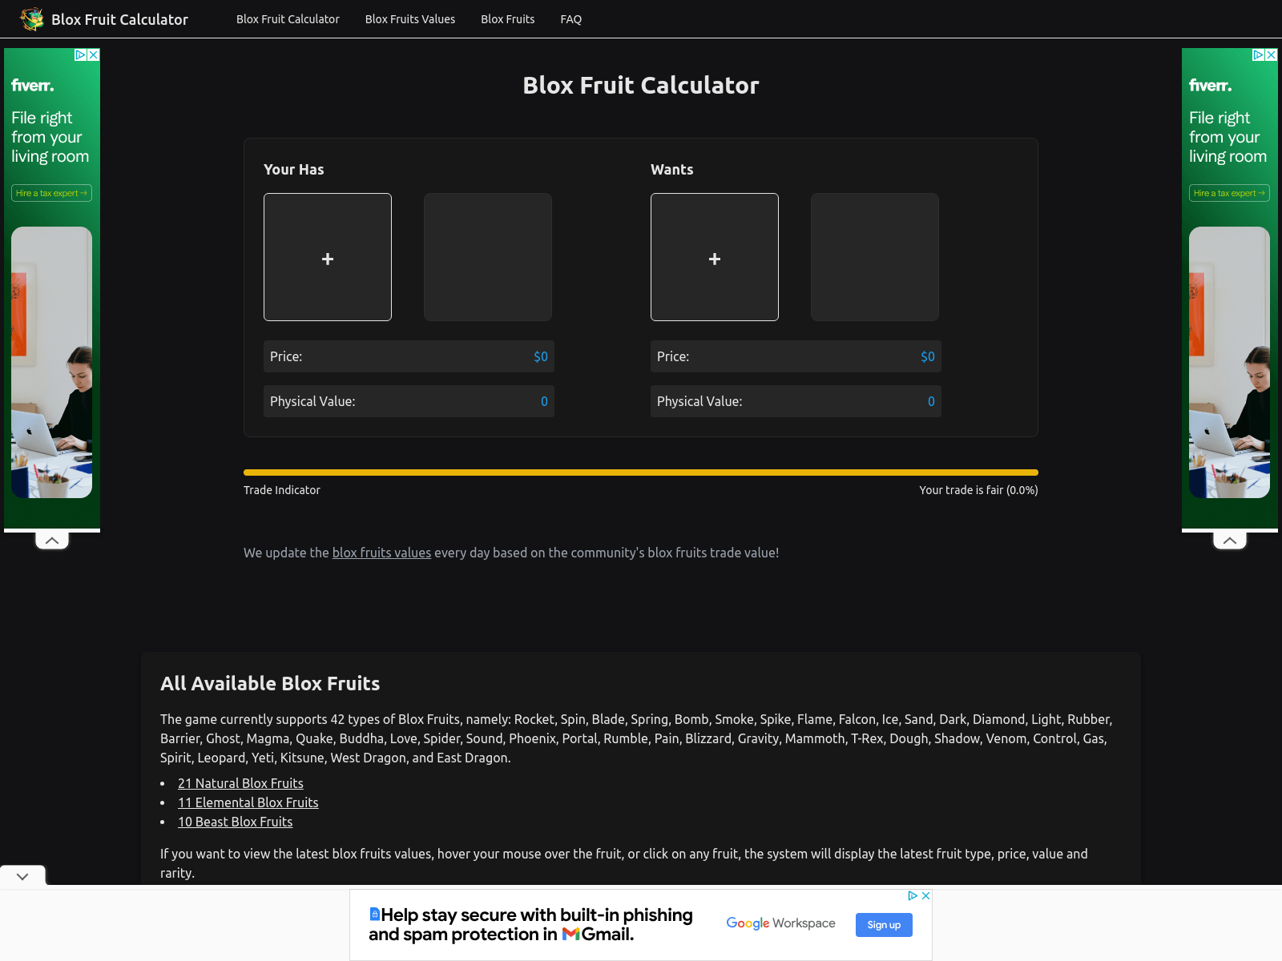Click the yellow Trade Indicator bar

(x=640, y=472)
